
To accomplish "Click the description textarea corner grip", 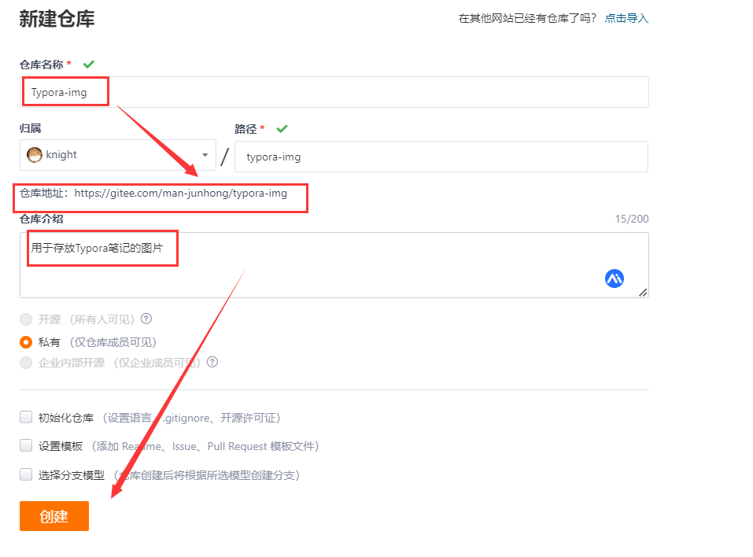I will (643, 293).
